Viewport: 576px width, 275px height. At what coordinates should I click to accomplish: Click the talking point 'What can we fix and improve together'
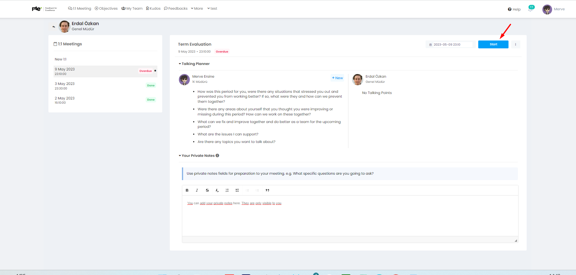269,124
